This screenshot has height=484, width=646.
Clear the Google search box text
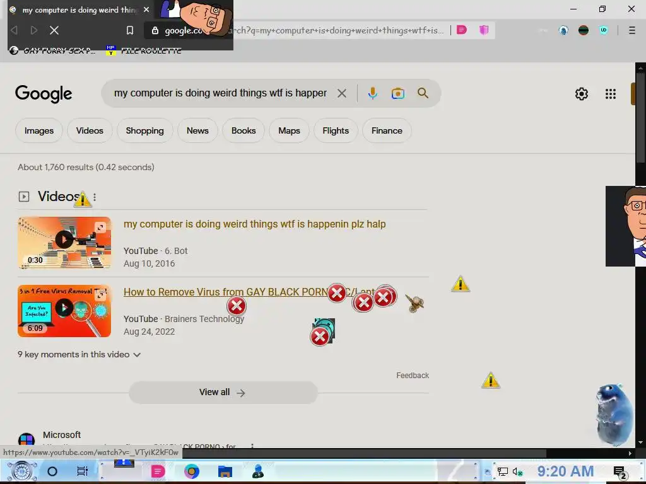click(x=341, y=93)
